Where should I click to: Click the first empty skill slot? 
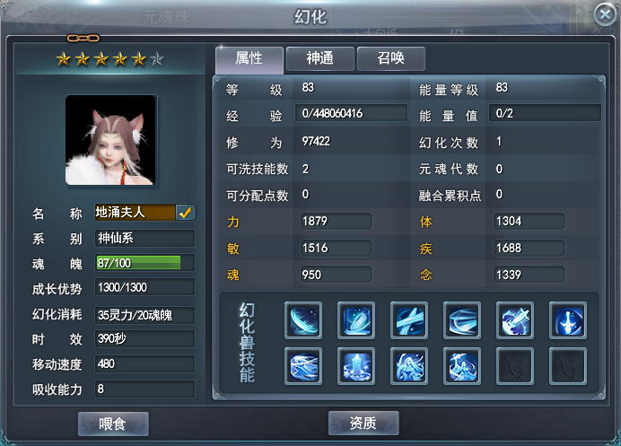click(515, 366)
